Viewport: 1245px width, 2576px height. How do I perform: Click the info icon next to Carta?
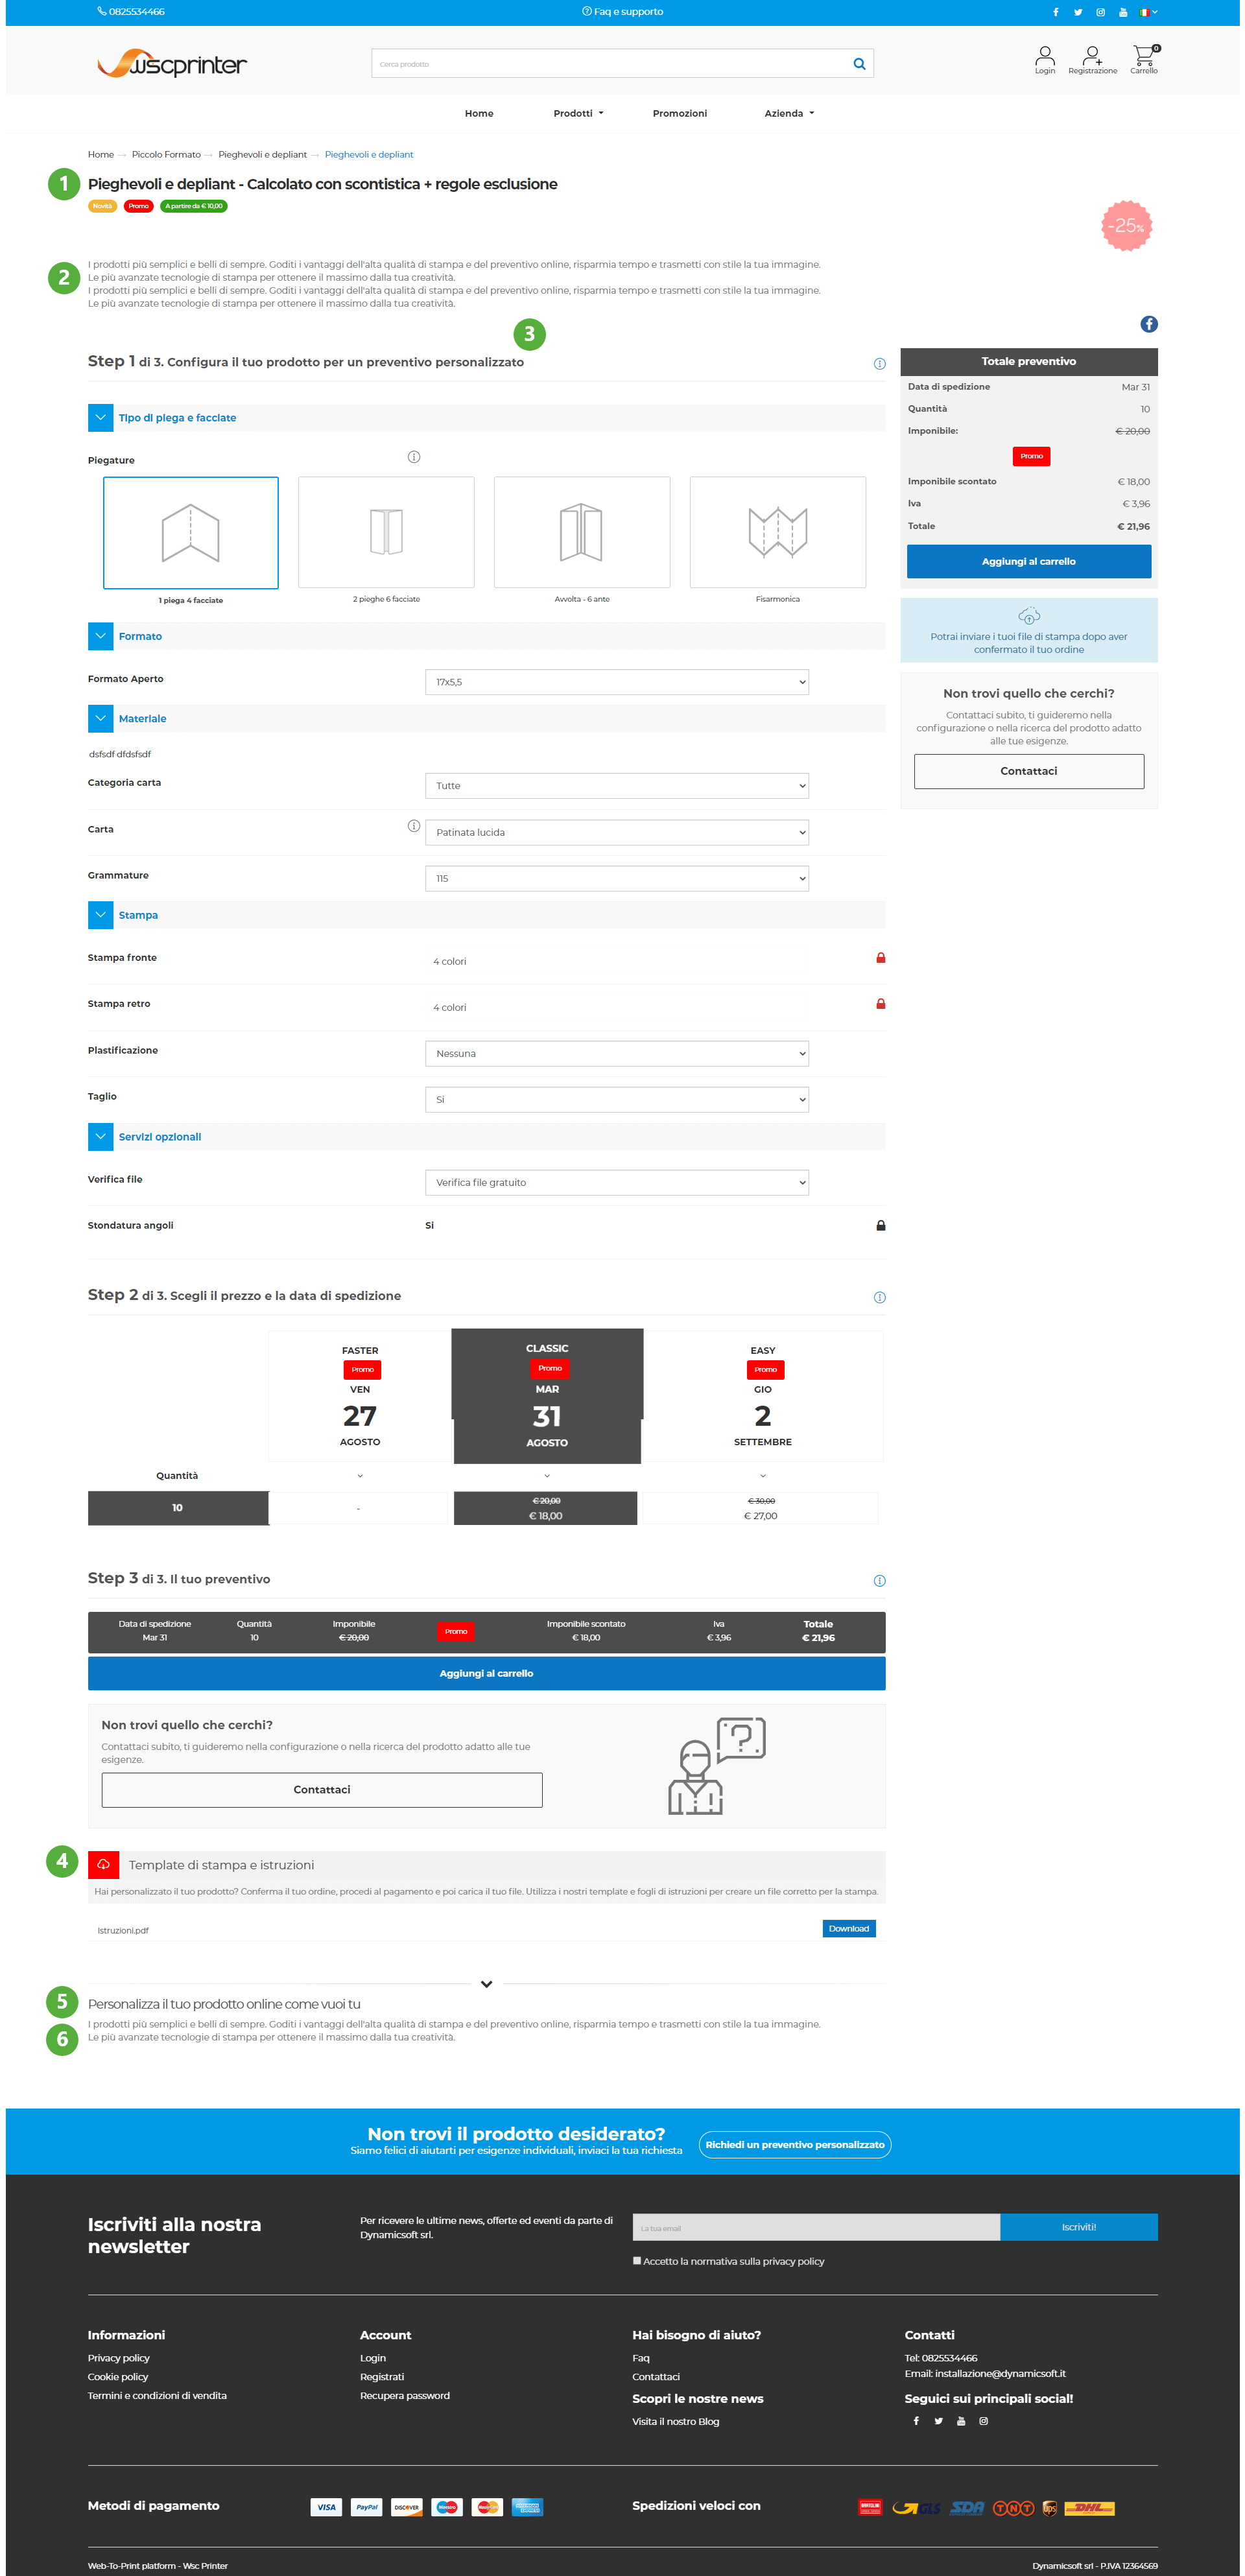click(x=413, y=826)
